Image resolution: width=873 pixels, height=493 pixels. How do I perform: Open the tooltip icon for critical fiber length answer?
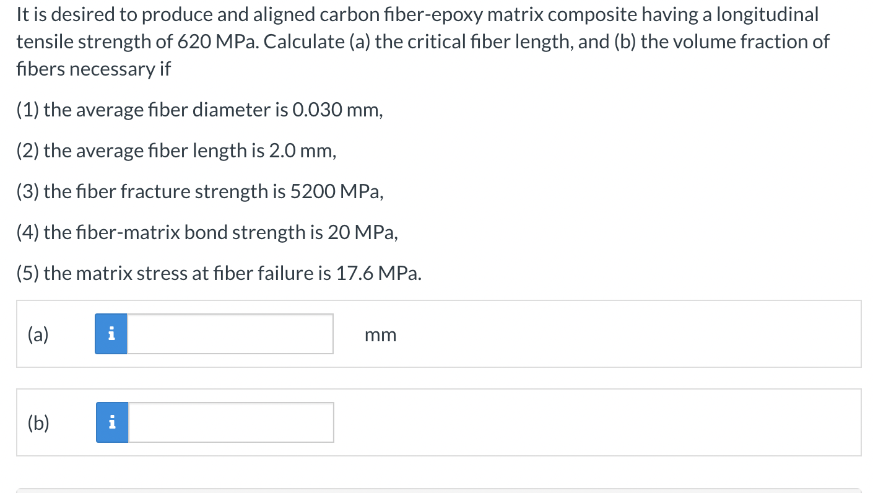coord(111,333)
